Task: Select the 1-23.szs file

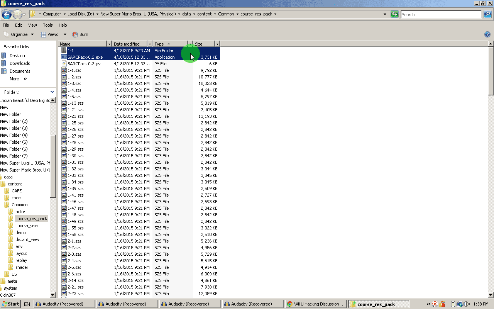Action: click(76, 116)
